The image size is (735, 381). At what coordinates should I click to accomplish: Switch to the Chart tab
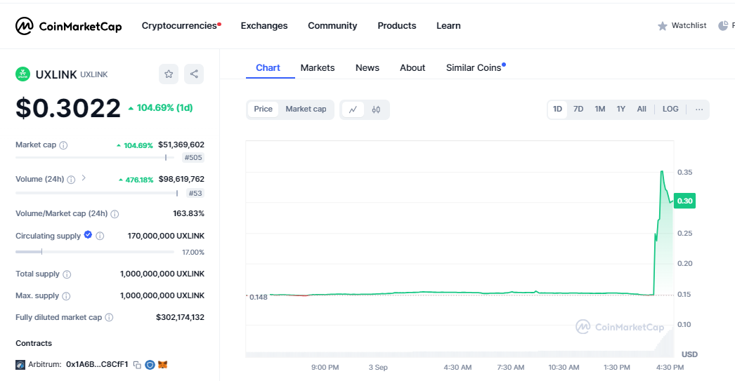[268, 68]
